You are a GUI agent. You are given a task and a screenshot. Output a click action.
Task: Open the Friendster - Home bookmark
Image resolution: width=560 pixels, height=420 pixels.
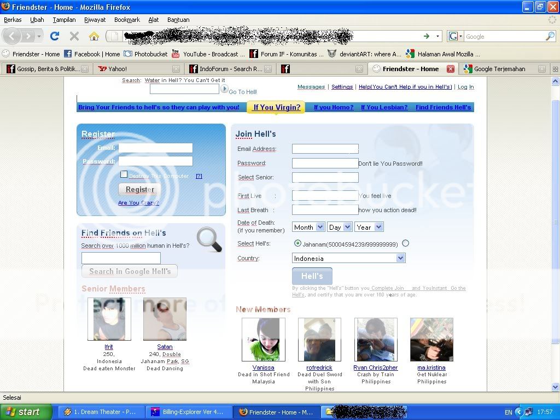(x=31, y=54)
